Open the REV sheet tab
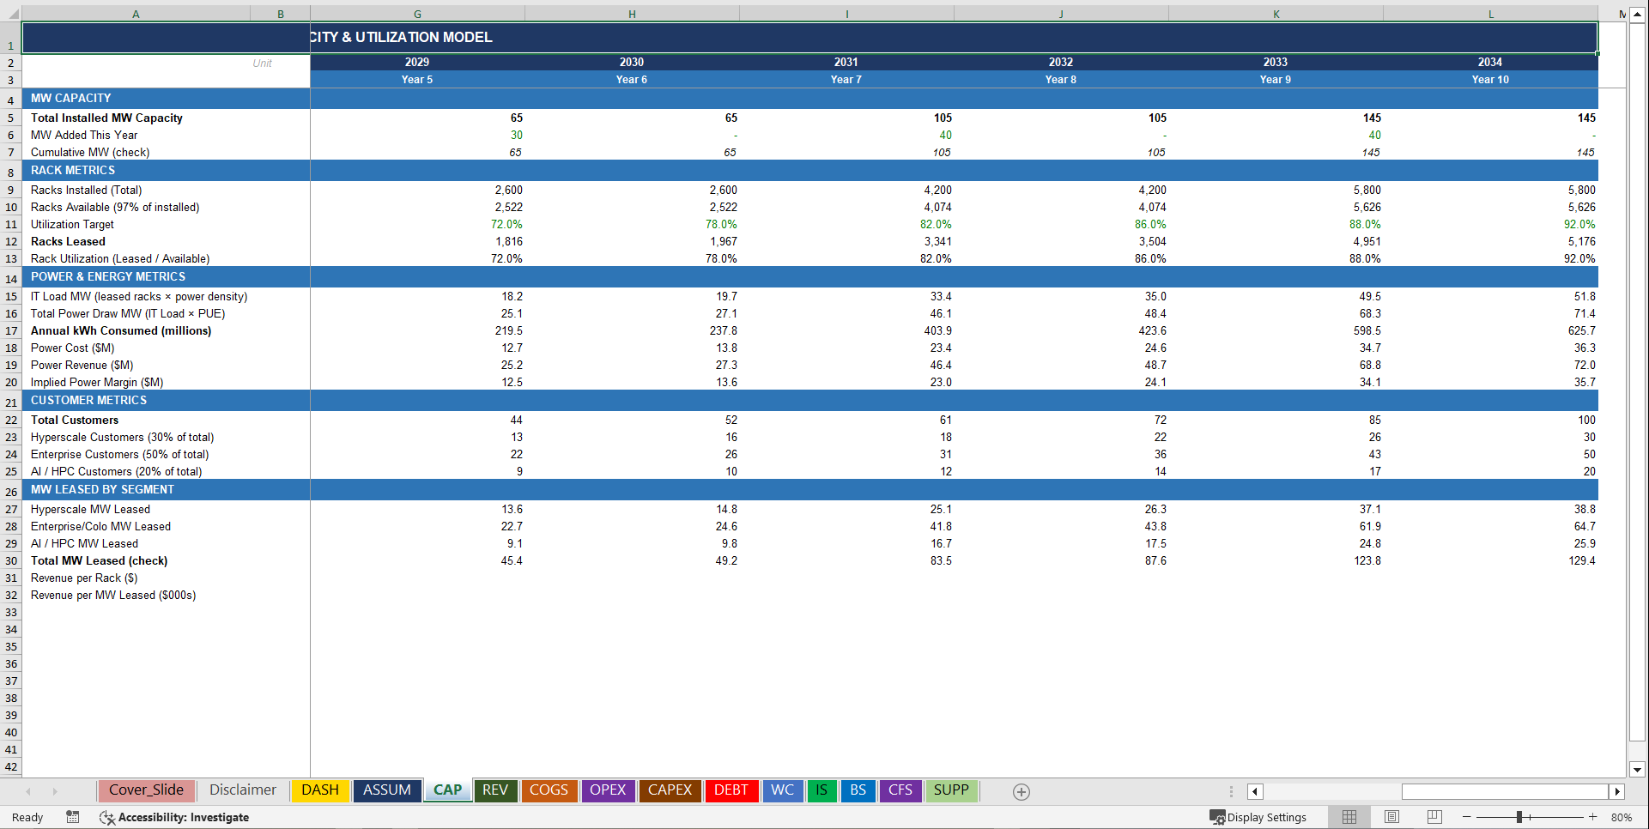Screen dimensions: 1649x829 point(495,790)
